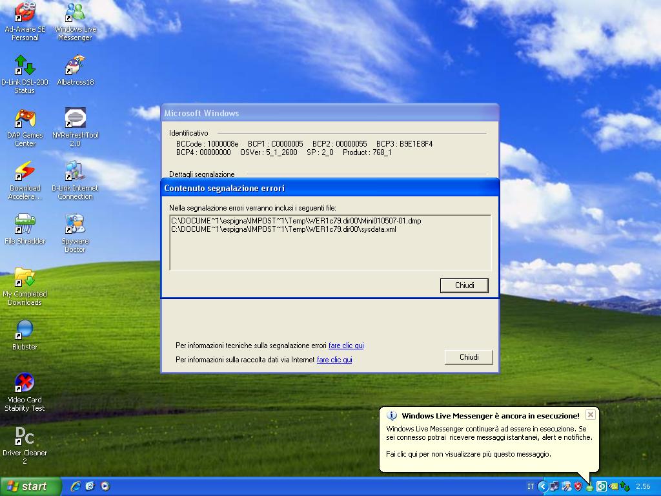Click the SP : 2_0 text
This screenshot has height=496, width=661.
320,152
